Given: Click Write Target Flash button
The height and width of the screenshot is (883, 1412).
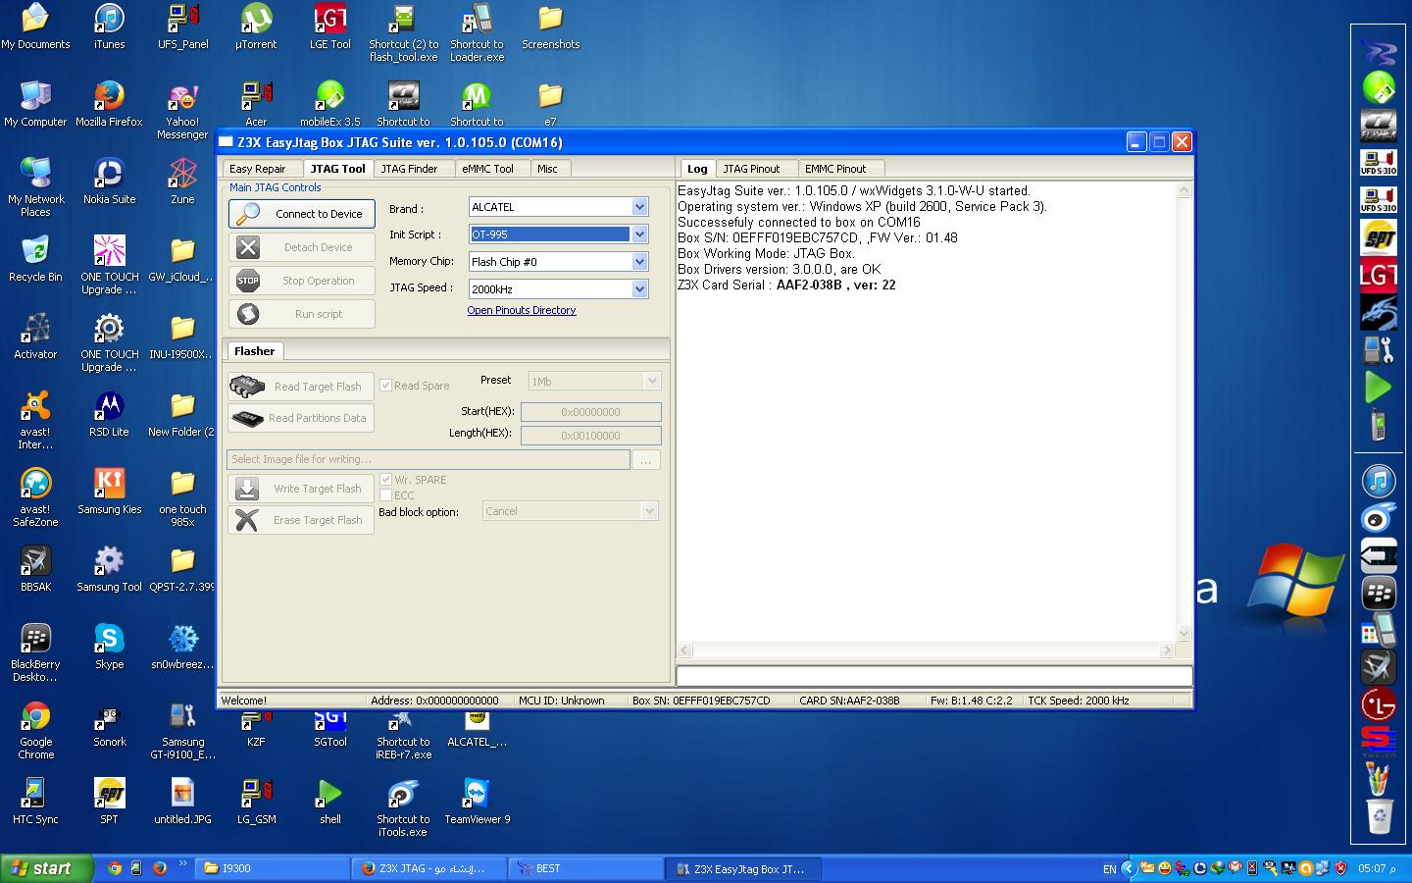Looking at the screenshot, I should pos(301,489).
